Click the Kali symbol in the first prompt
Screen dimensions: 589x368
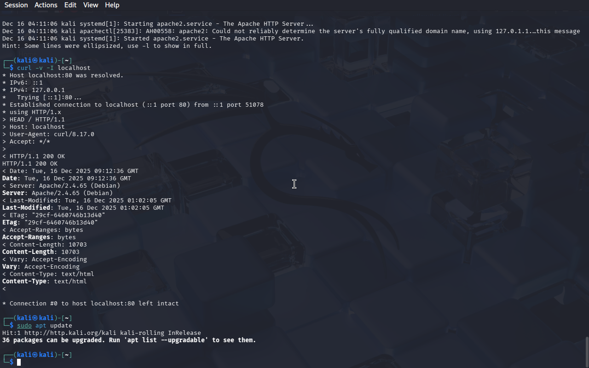click(x=35, y=61)
